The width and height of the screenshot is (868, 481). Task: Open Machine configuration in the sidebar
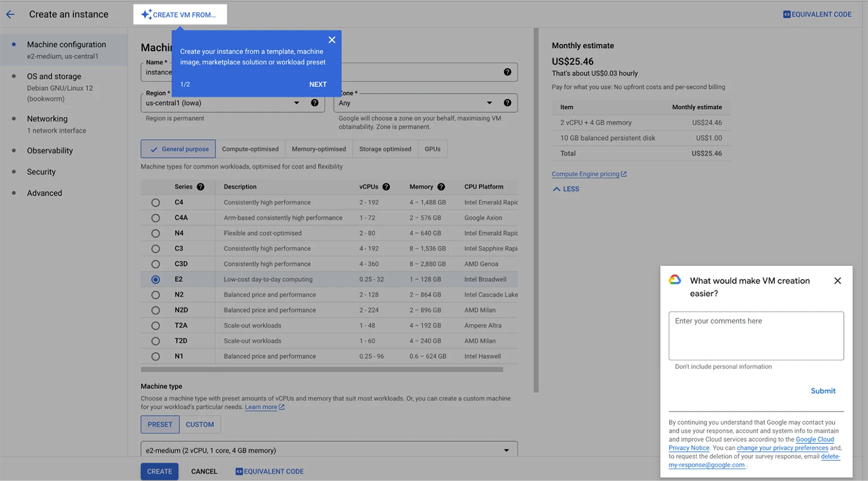[x=64, y=50]
